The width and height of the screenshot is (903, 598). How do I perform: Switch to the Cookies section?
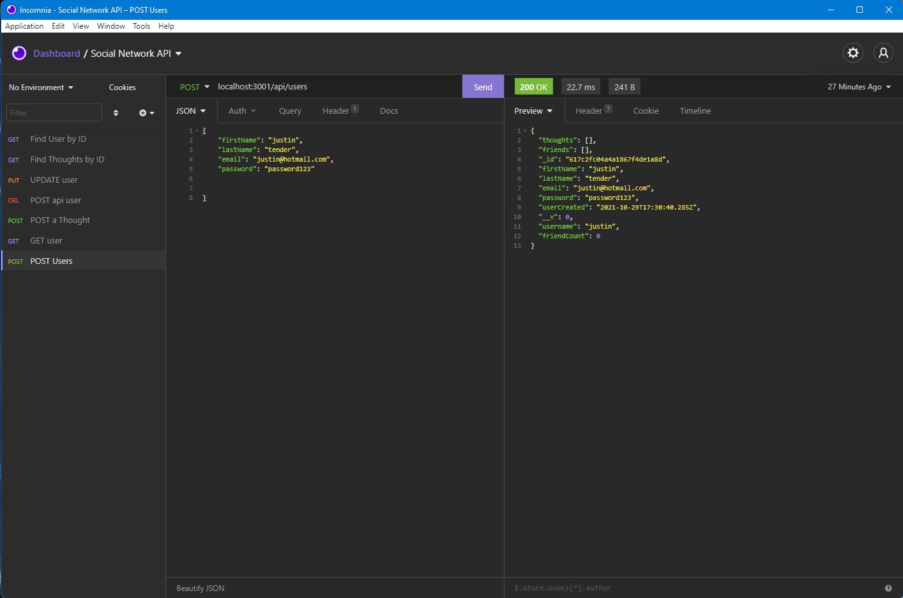pyautogui.click(x=121, y=87)
